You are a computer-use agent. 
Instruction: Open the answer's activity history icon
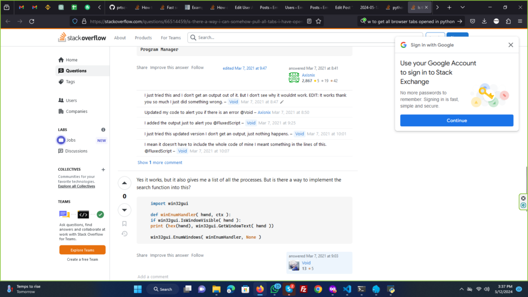pos(124,234)
